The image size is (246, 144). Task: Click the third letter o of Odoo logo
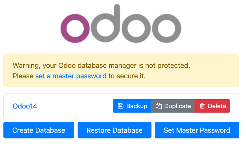[x=136, y=28]
